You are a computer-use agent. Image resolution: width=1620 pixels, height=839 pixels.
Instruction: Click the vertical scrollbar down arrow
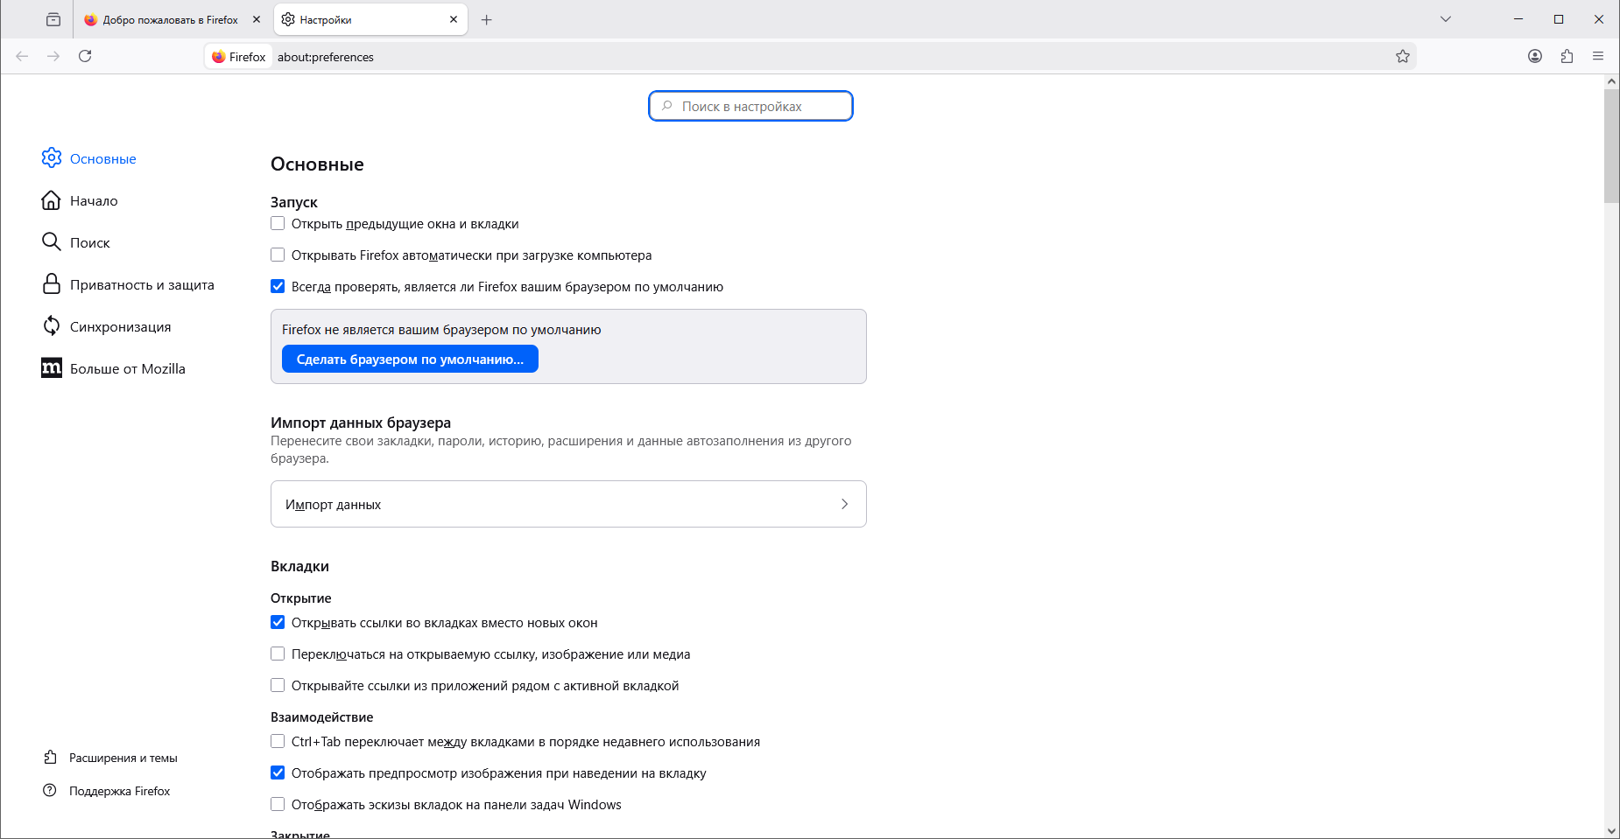pyautogui.click(x=1611, y=830)
